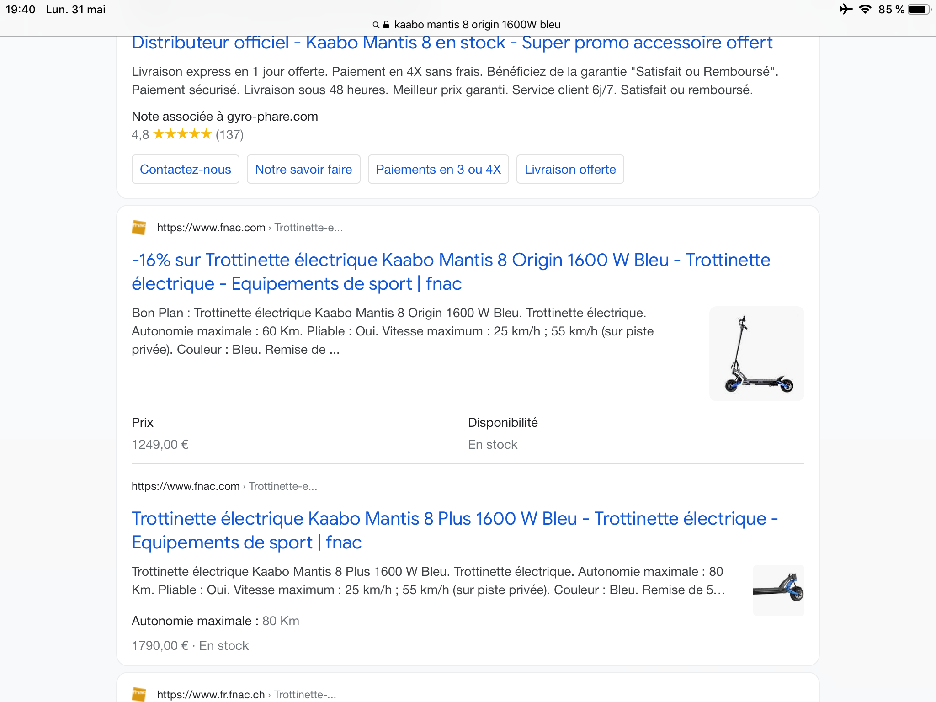
Task: Tap the Mantis 8 Plus scooter thumbnail
Action: pos(778,590)
